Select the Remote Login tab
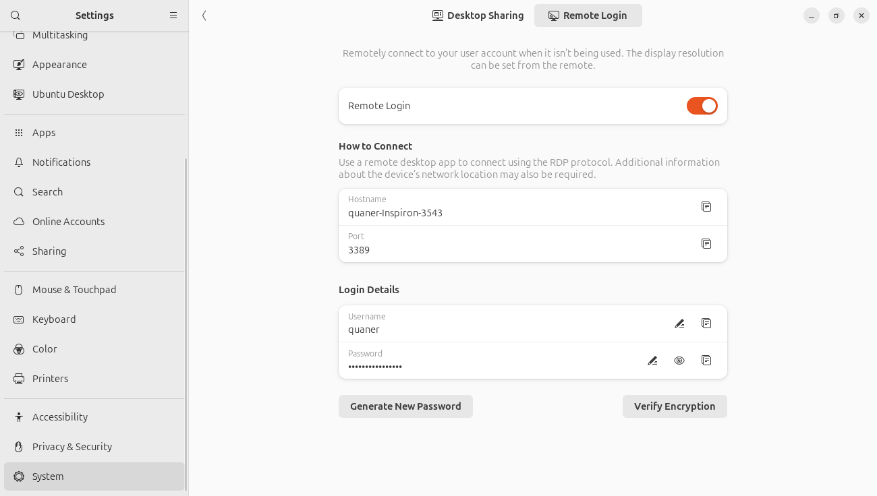Image resolution: width=877 pixels, height=496 pixels. point(588,15)
